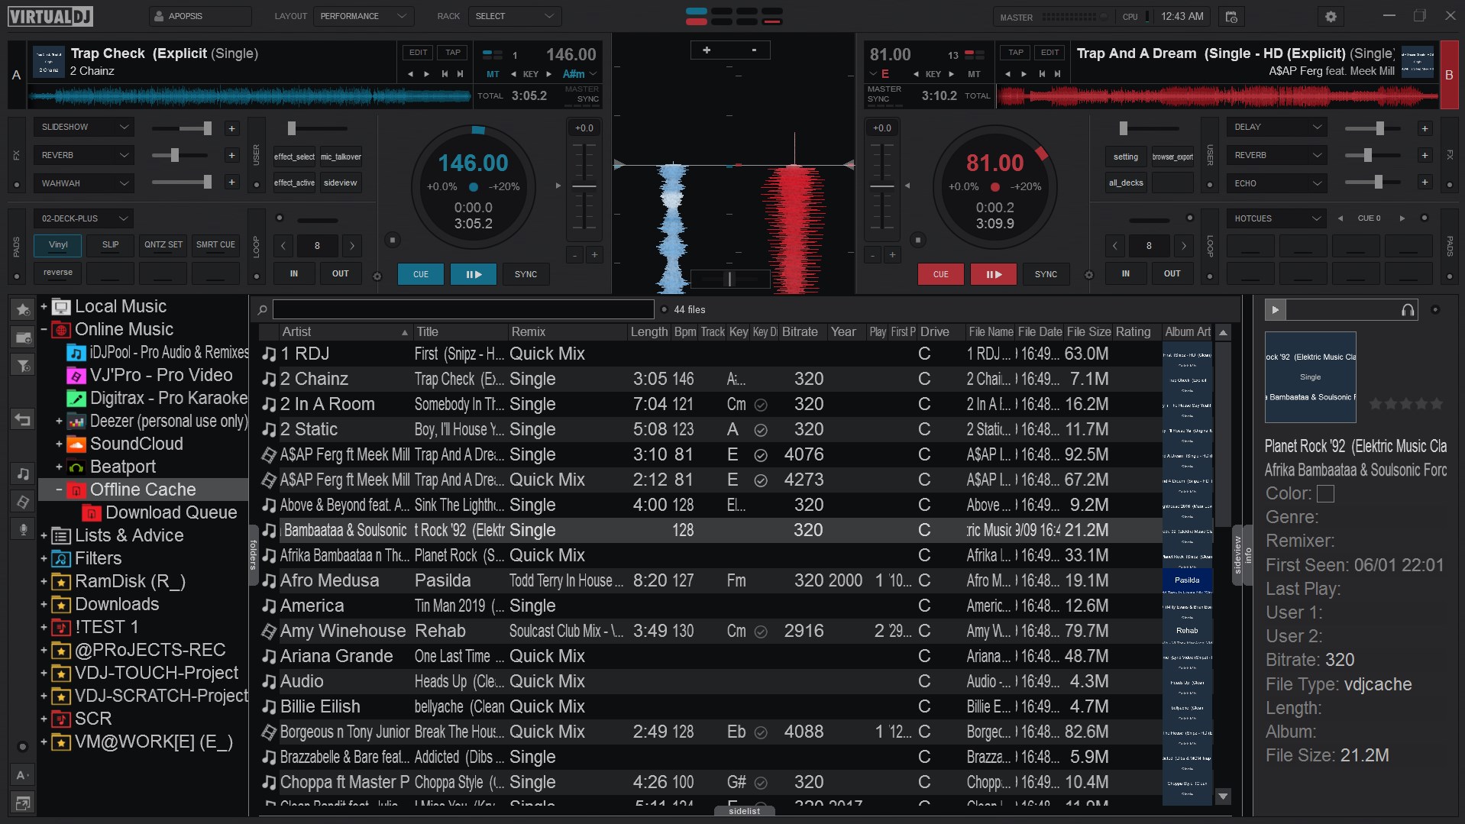Click the file list scrollbar down arrow
Viewport: 1465px width, 824px height.
pyautogui.click(x=1223, y=797)
